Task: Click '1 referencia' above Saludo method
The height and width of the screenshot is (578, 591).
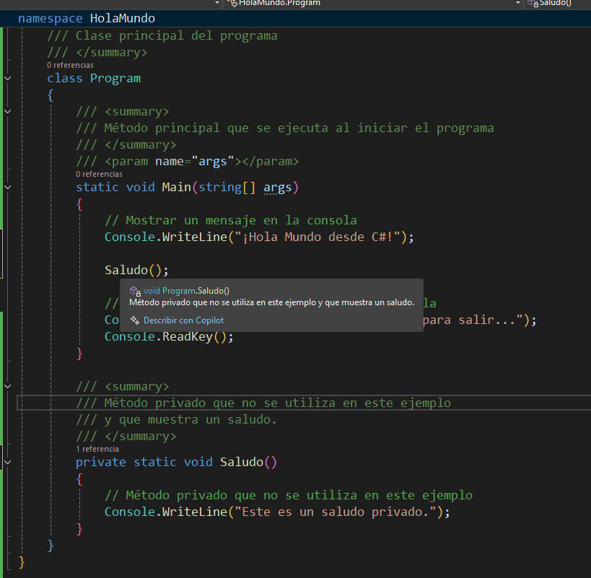Action: pos(97,449)
